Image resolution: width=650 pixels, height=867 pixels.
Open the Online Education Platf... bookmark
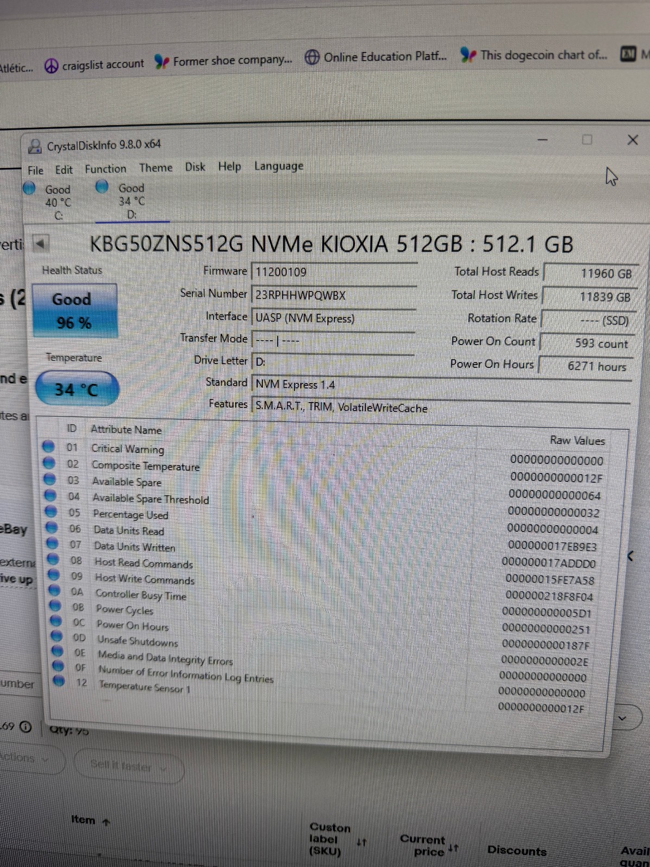pyautogui.click(x=376, y=57)
